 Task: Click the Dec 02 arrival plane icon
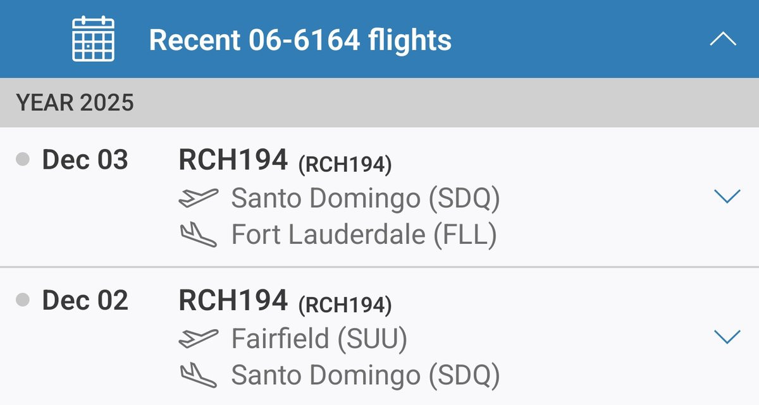click(198, 375)
